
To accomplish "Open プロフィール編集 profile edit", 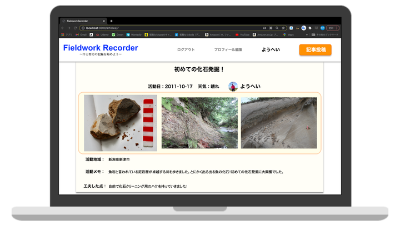I will tap(228, 50).
